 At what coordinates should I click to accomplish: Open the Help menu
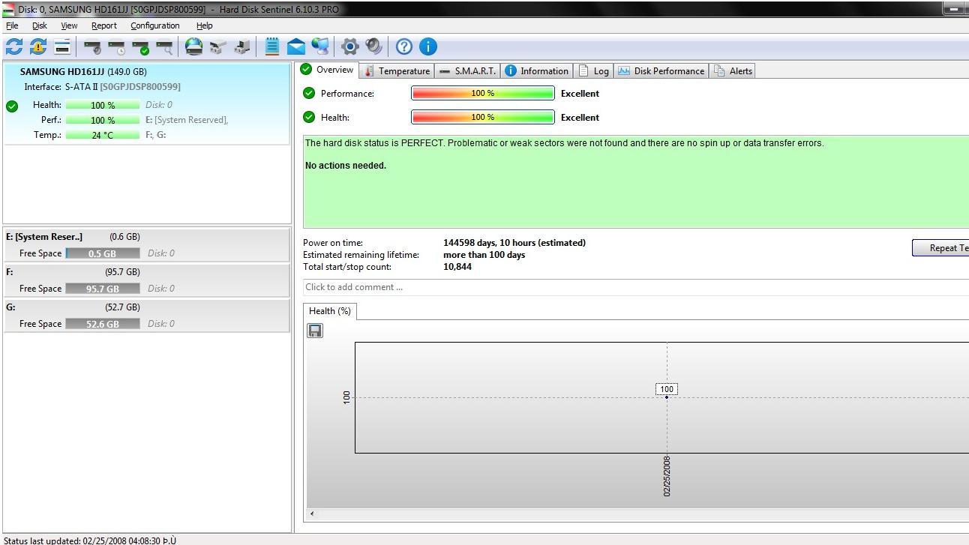point(205,25)
